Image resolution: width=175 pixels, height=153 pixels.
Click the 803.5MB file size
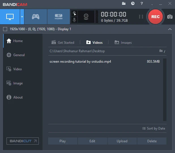click(x=153, y=62)
